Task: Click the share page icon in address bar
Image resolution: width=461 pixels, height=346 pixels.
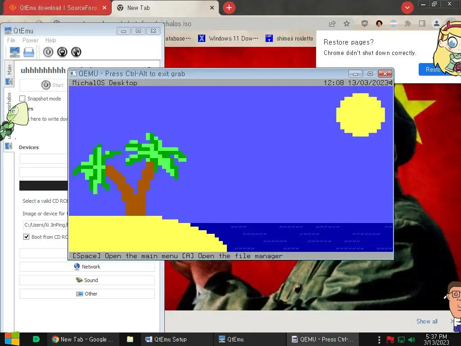Action: [332, 24]
